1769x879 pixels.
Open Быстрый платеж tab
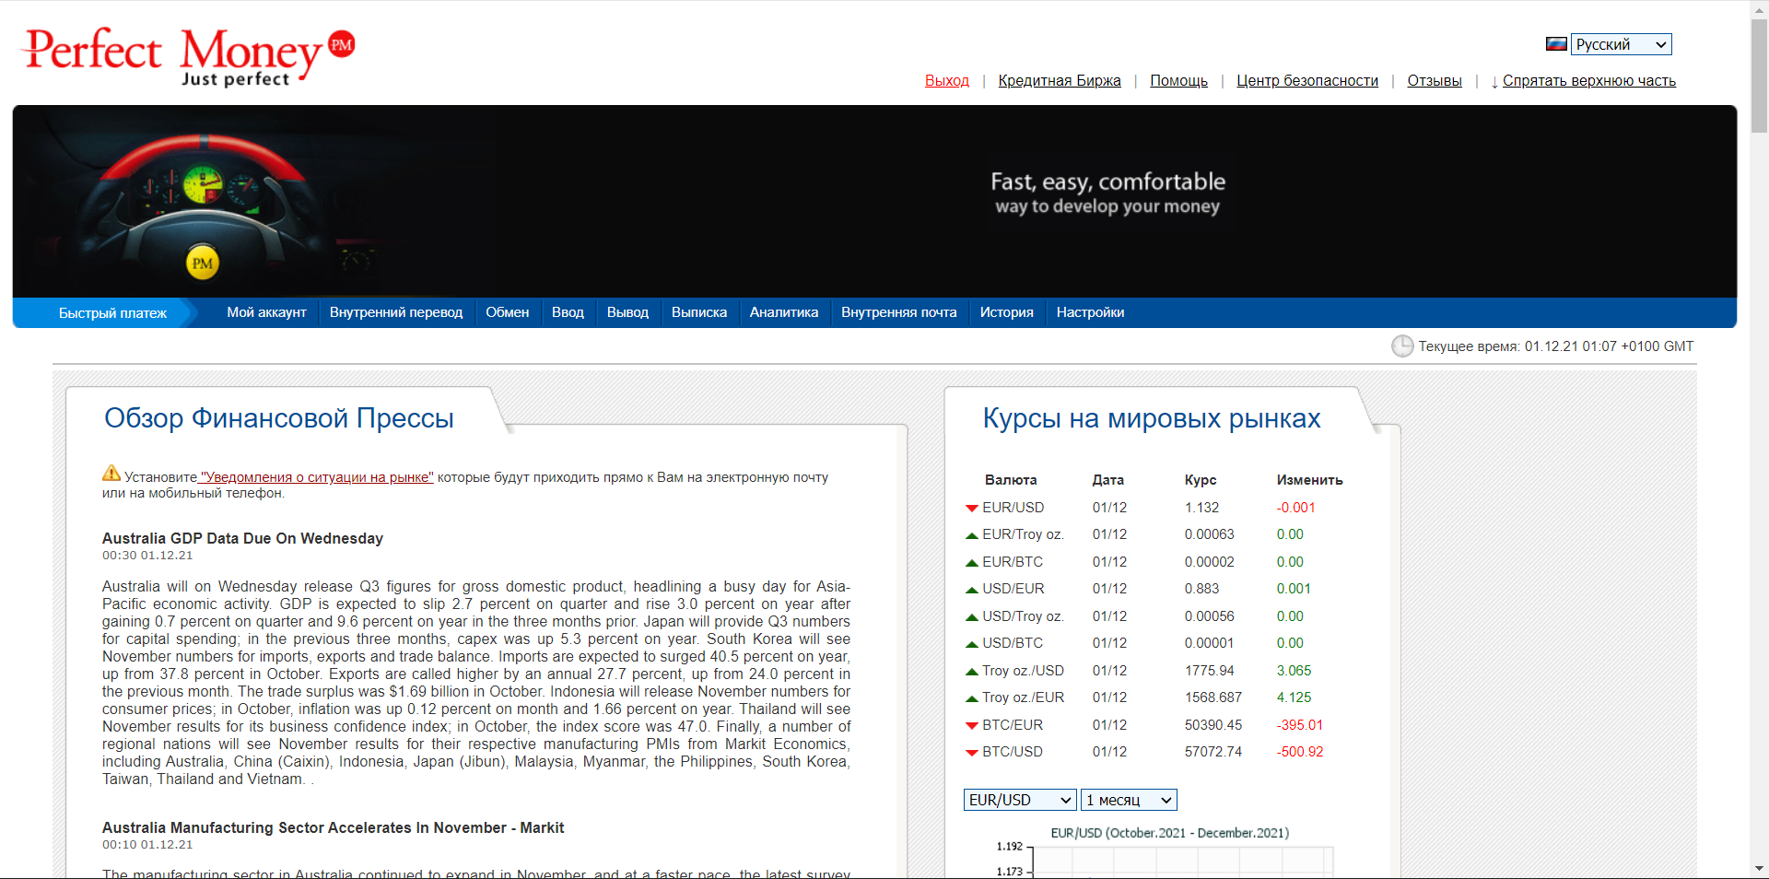point(112,313)
